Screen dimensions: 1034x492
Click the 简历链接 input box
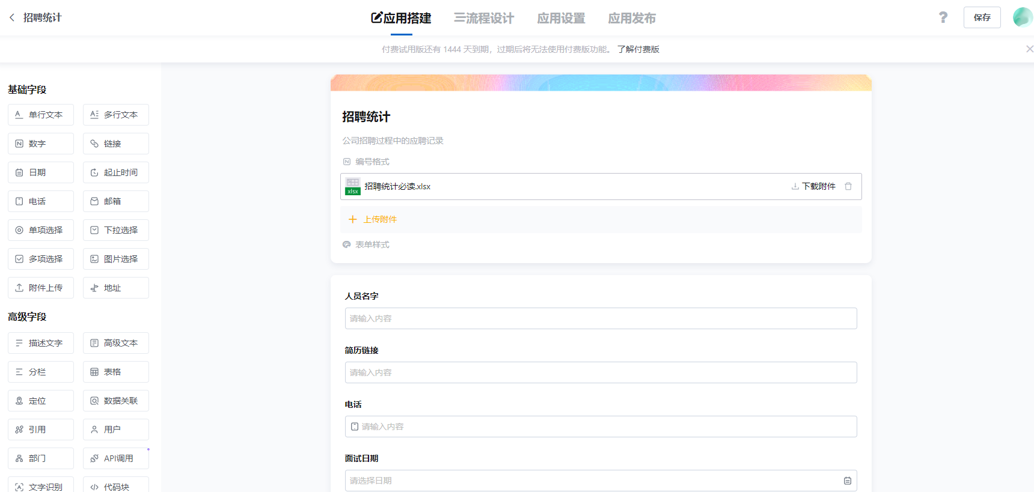pyautogui.click(x=601, y=372)
